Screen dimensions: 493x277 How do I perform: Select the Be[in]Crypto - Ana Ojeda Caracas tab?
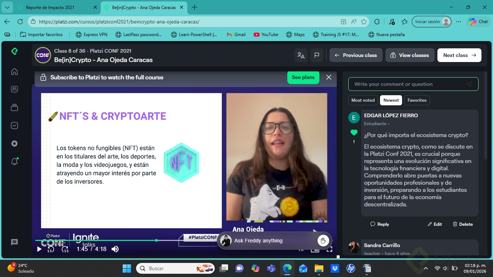click(x=144, y=7)
